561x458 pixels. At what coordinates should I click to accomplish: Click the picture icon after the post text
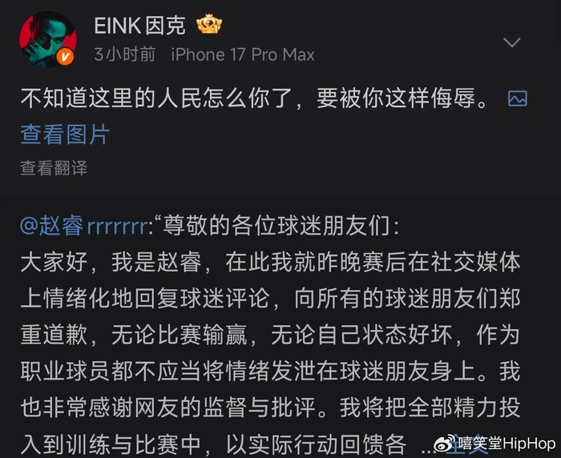(x=518, y=98)
